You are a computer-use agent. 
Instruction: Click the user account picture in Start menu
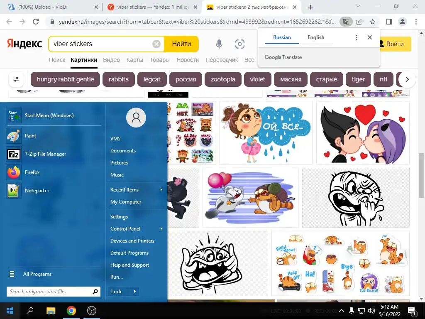[136, 118]
